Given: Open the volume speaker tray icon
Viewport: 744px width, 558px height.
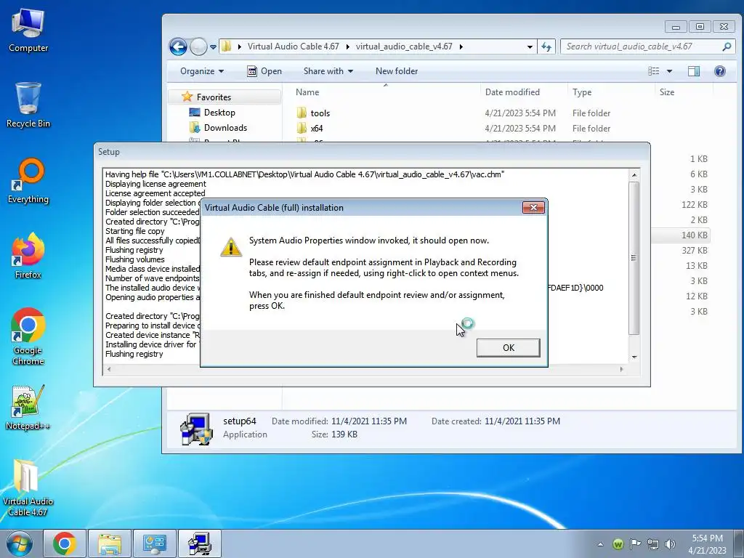Looking at the screenshot, I should pos(670,544).
